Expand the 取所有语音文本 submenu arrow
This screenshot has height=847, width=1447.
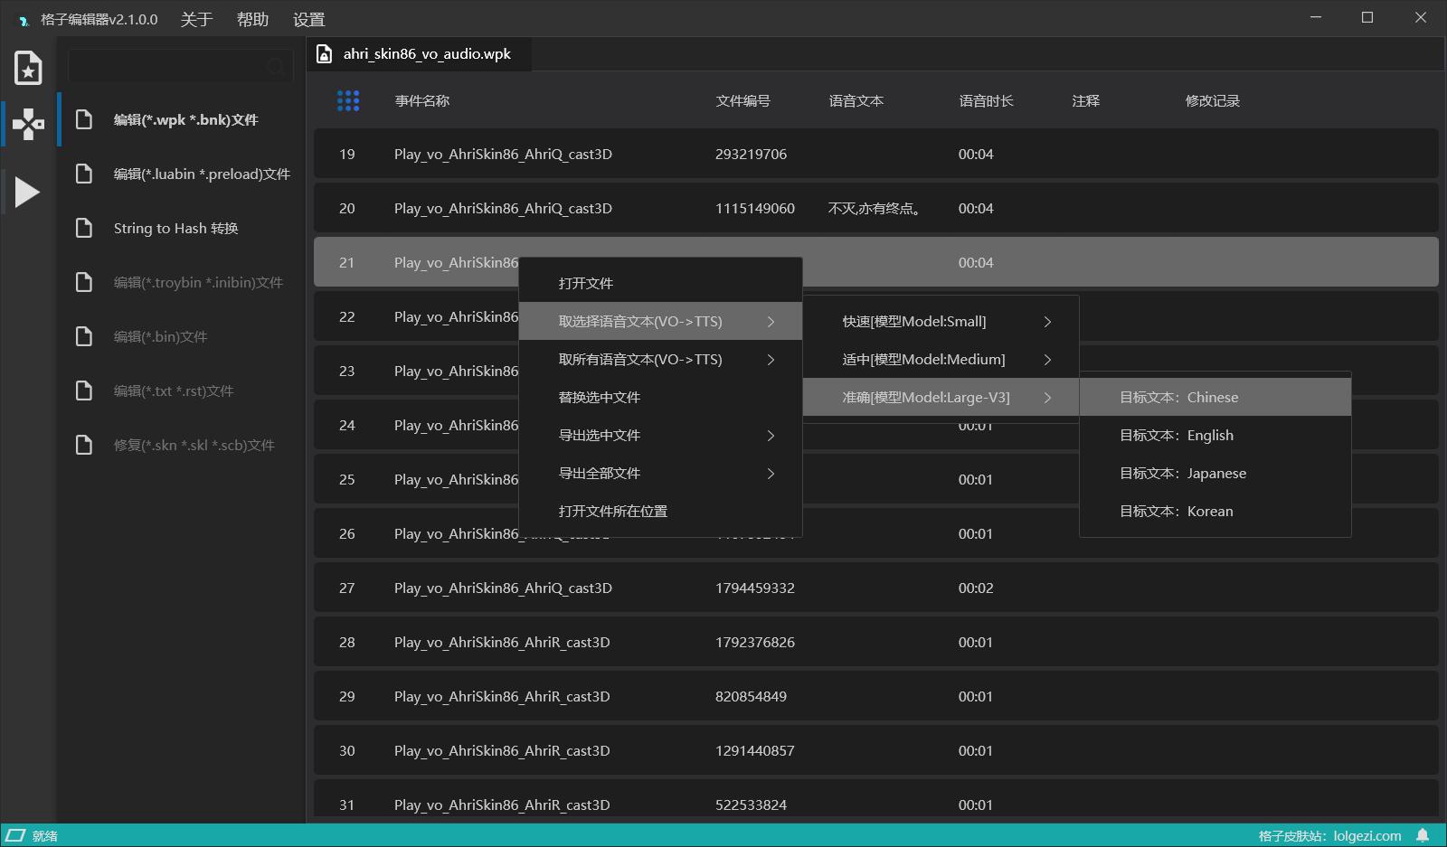coord(771,360)
